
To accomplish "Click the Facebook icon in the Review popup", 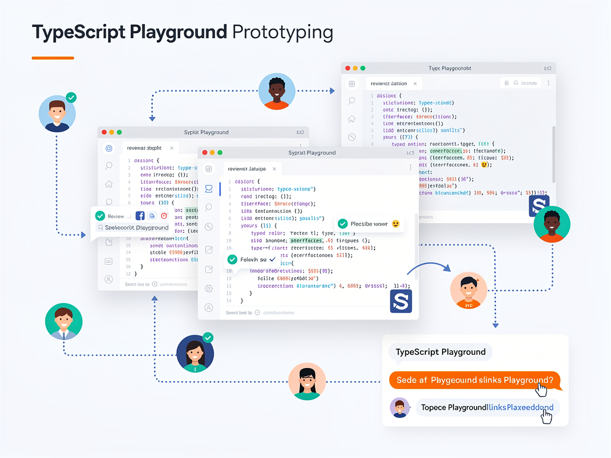I will (x=140, y=216).
